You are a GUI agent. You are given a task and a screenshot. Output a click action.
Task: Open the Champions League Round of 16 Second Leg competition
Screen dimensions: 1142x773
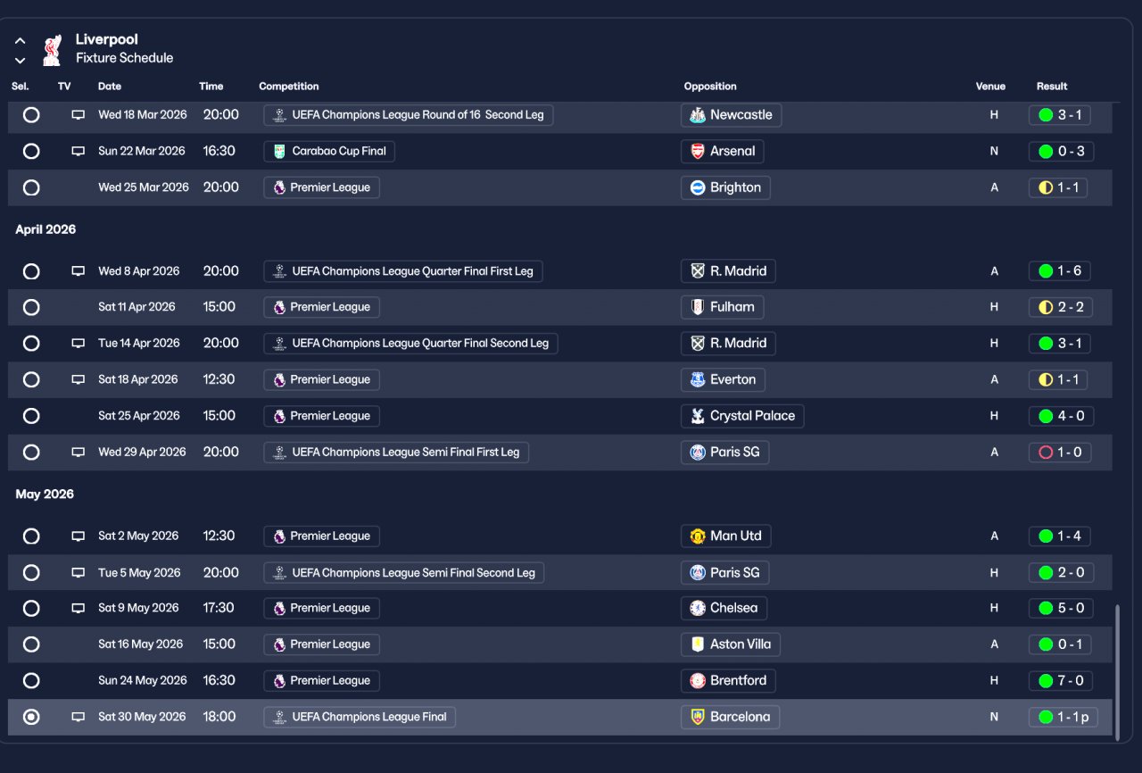coord(409,115)
